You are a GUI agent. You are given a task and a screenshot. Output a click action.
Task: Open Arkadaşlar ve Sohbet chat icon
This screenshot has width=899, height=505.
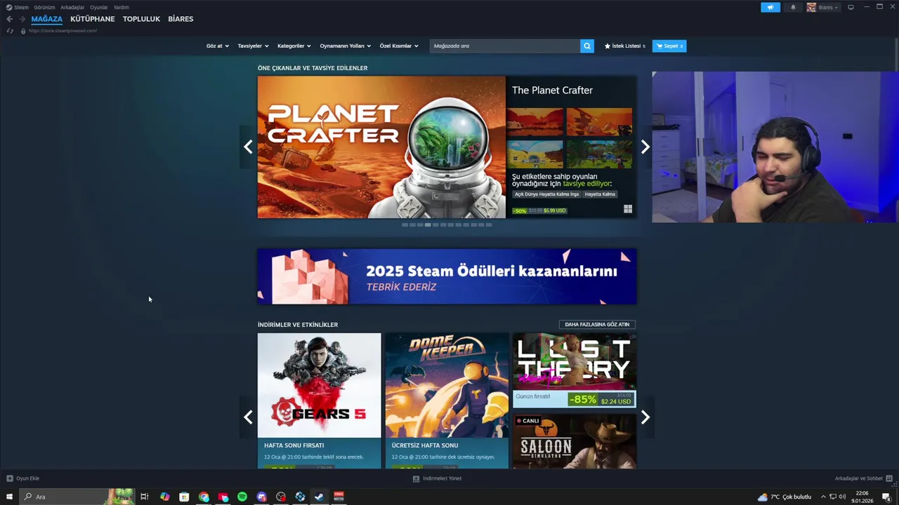[x=889, y=478]
